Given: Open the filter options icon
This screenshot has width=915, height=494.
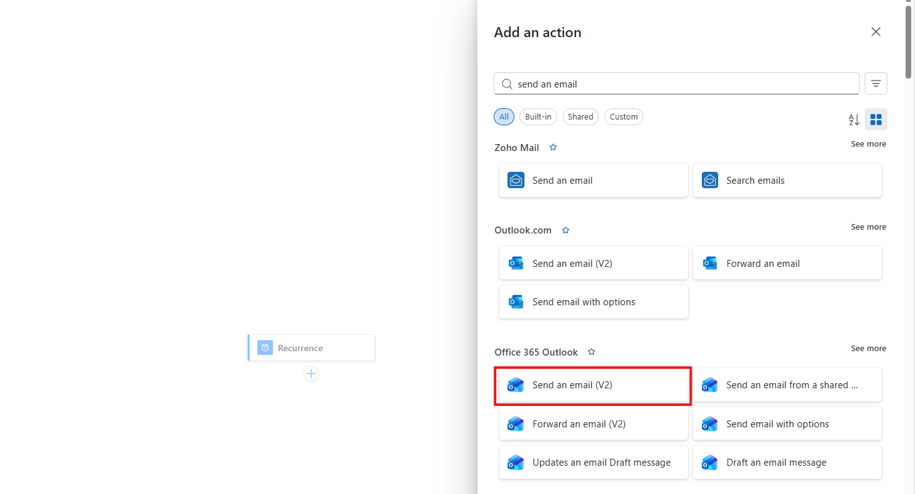Looking at the screenshot, I should click(x=876, y=84).
